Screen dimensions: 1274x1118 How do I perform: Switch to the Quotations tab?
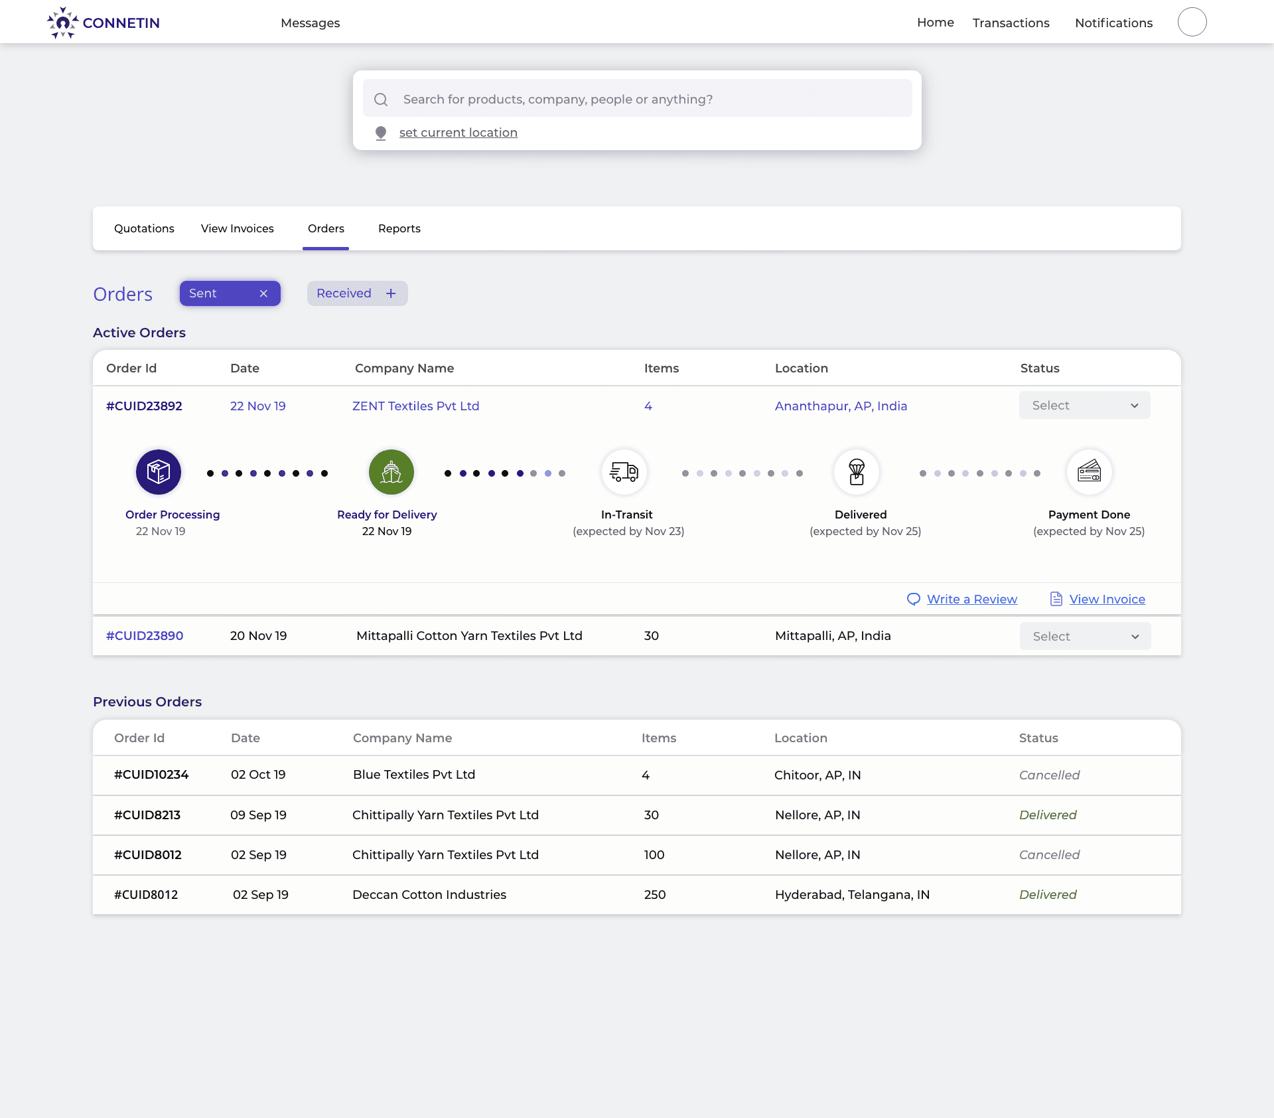coord(144,228)
